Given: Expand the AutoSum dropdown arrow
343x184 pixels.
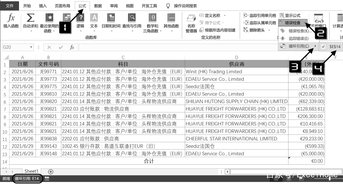Looking at the screenshot, I should (x=31, y=31).
